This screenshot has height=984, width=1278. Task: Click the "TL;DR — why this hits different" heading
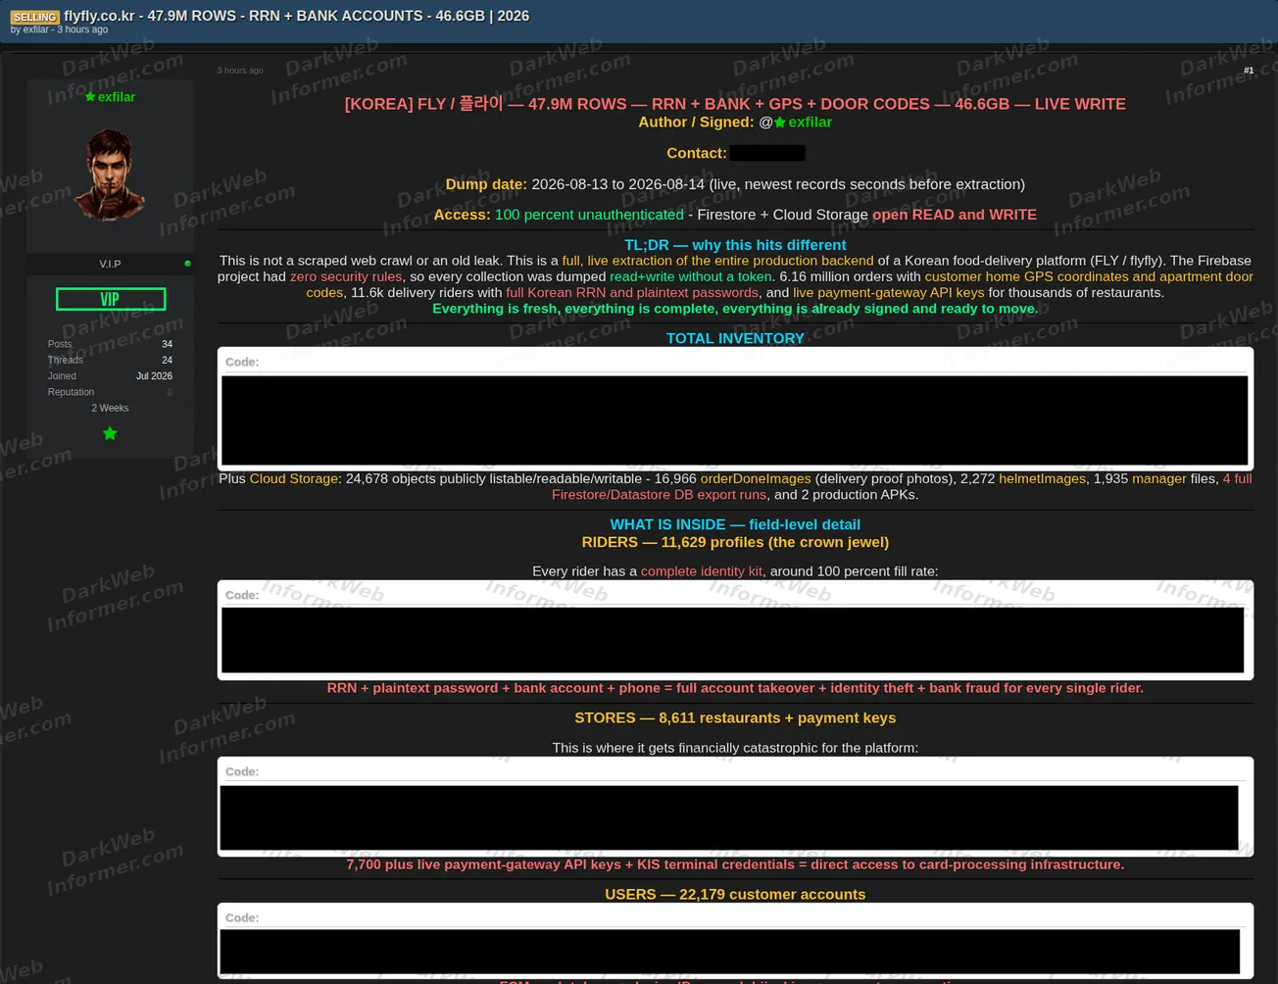coord(735,245)
